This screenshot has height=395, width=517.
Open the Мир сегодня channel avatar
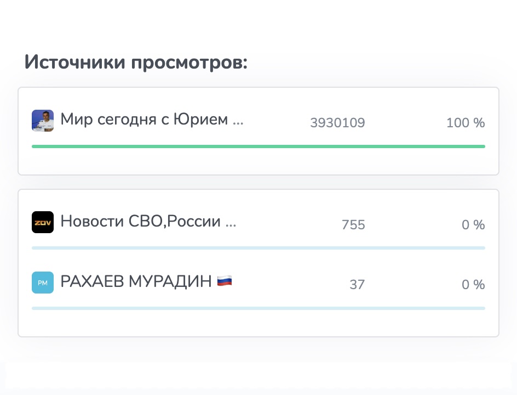pos(43,121)
